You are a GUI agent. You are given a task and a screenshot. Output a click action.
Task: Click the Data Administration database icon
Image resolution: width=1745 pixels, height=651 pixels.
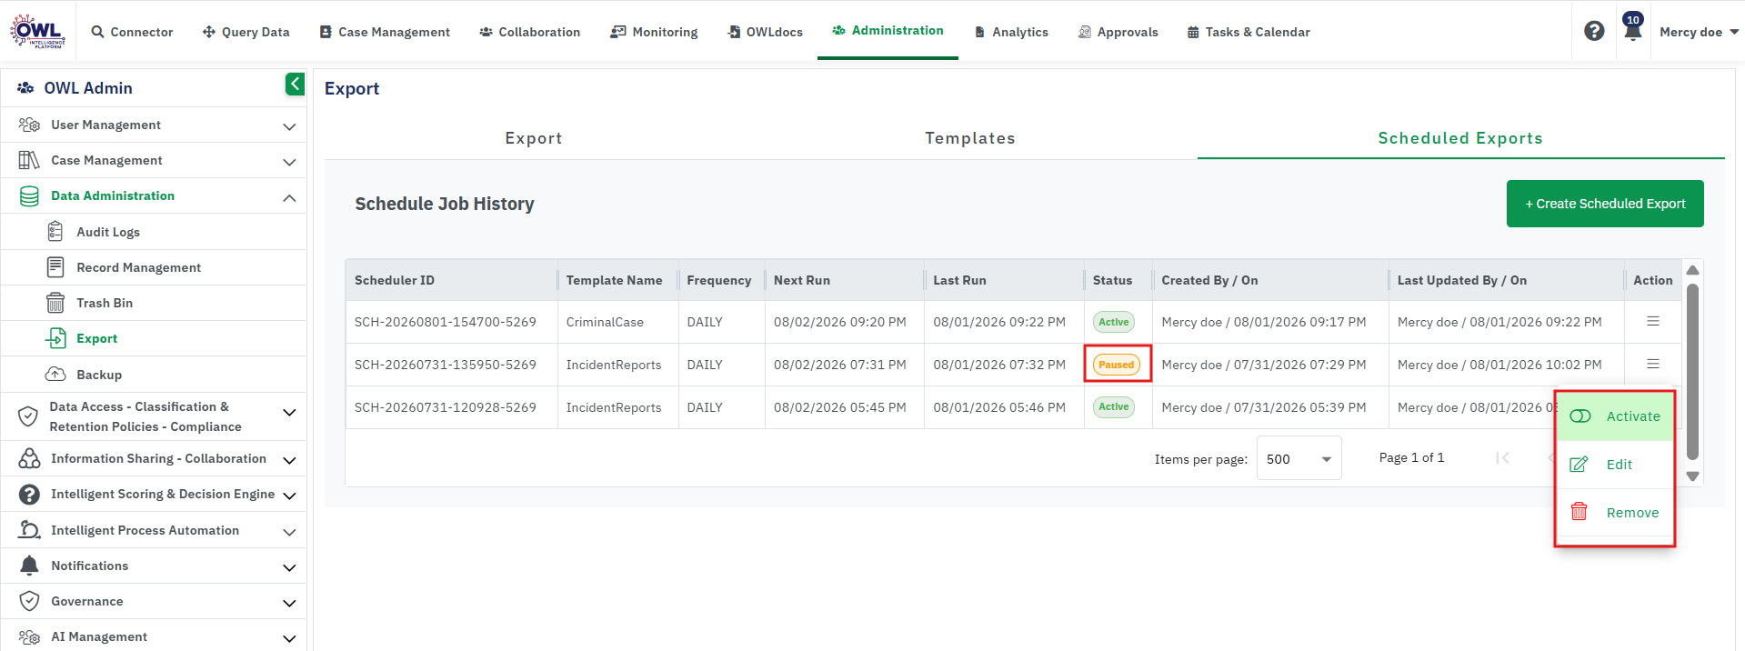29,195
